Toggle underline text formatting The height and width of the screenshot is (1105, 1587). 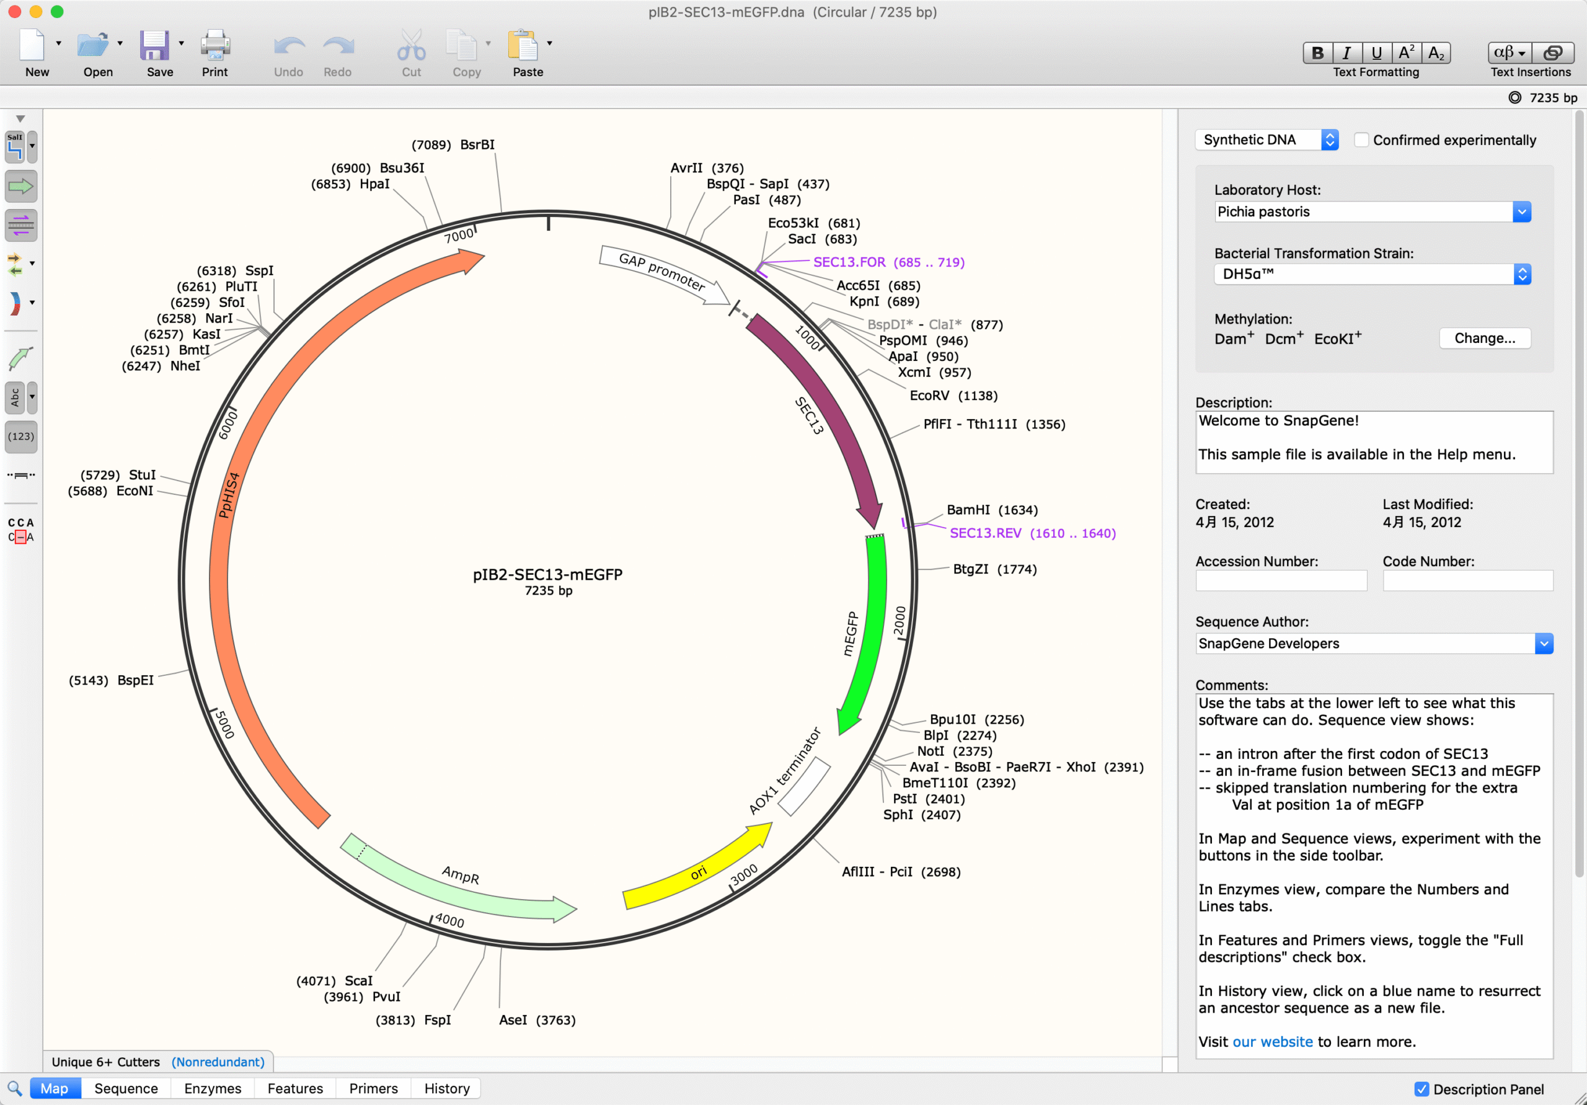[1376, 53]
